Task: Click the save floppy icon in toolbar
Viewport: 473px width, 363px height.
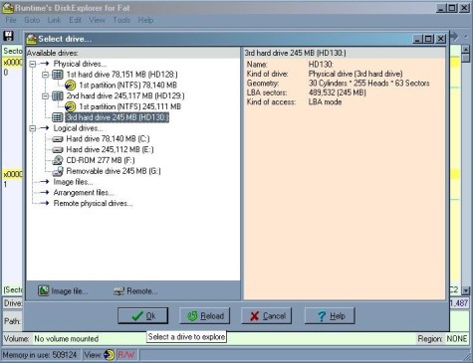Action: coord(8,36)
